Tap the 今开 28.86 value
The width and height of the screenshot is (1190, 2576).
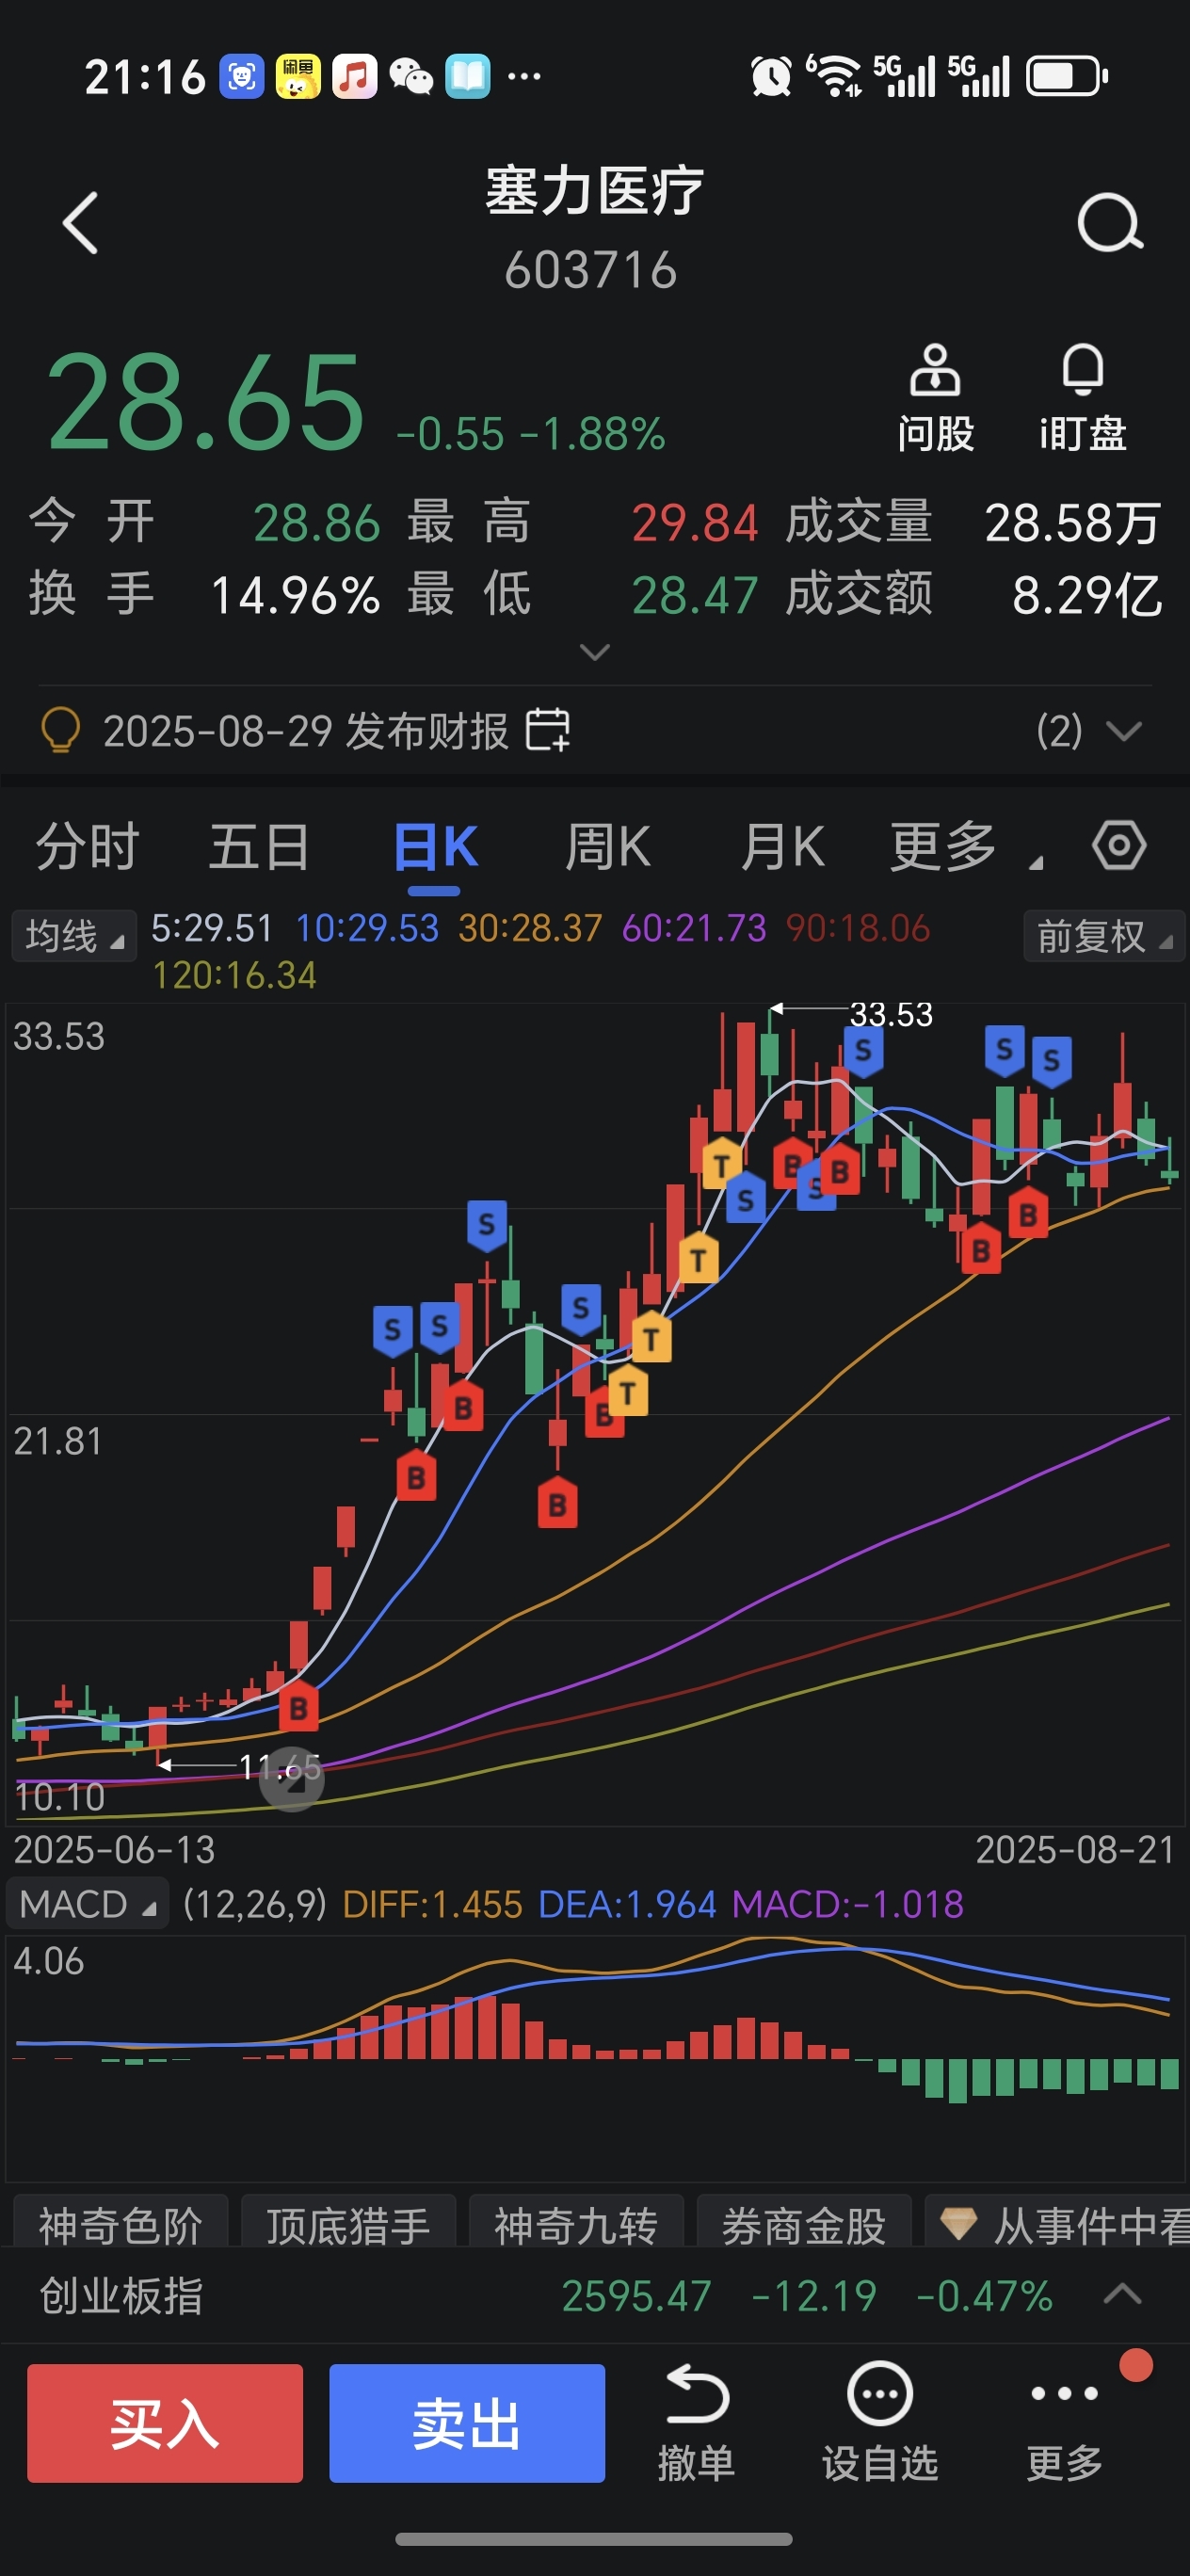pos(316,523)
